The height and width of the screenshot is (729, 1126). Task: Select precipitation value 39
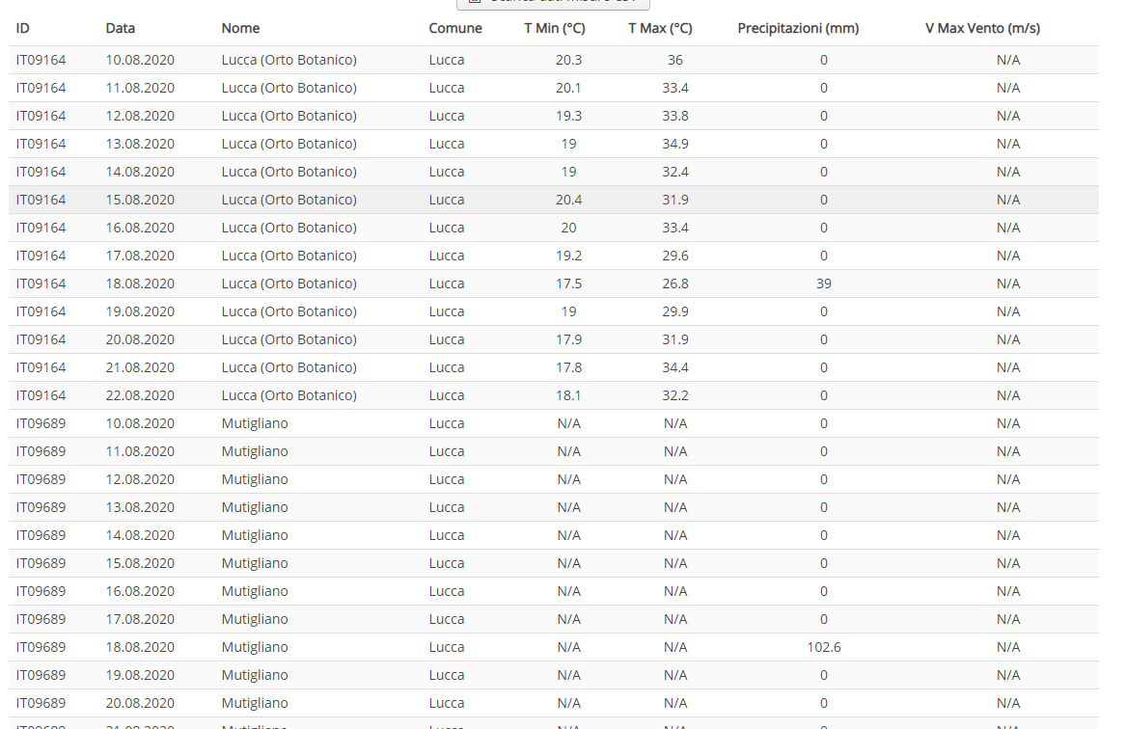824,283
